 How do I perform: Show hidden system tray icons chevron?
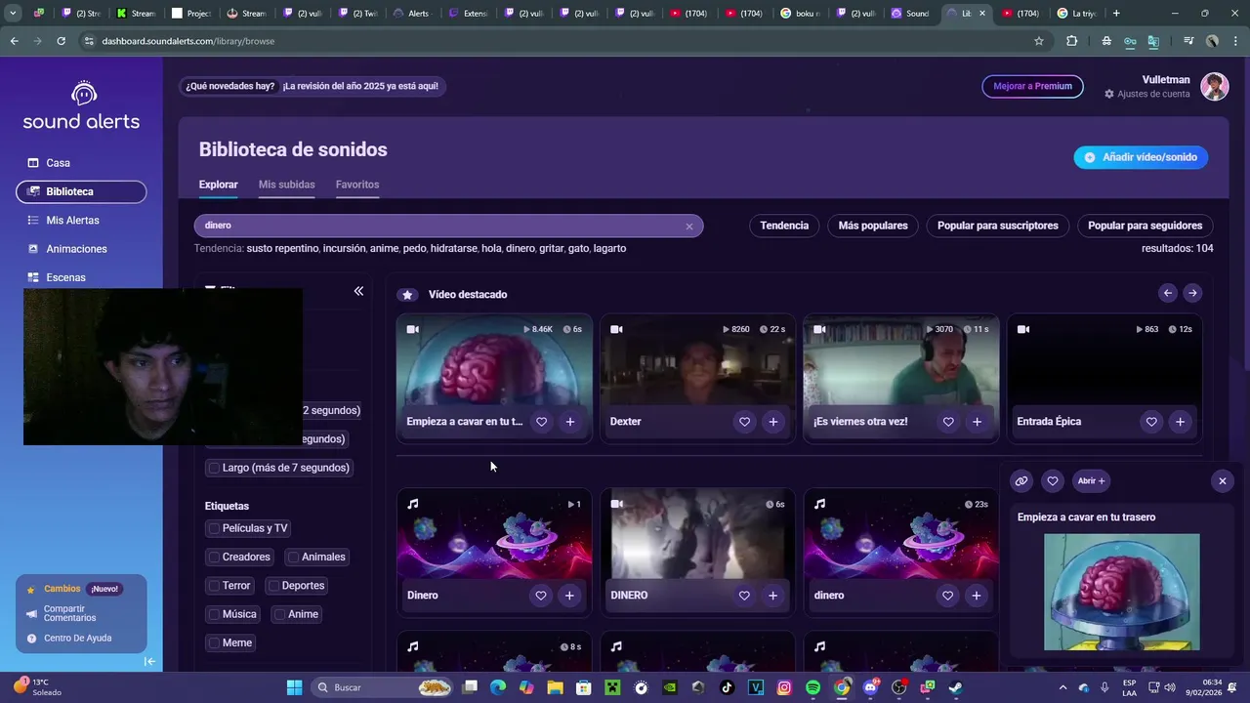(1063, 687)
